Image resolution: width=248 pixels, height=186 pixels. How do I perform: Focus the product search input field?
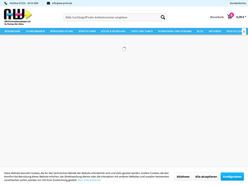pos(111,17)
